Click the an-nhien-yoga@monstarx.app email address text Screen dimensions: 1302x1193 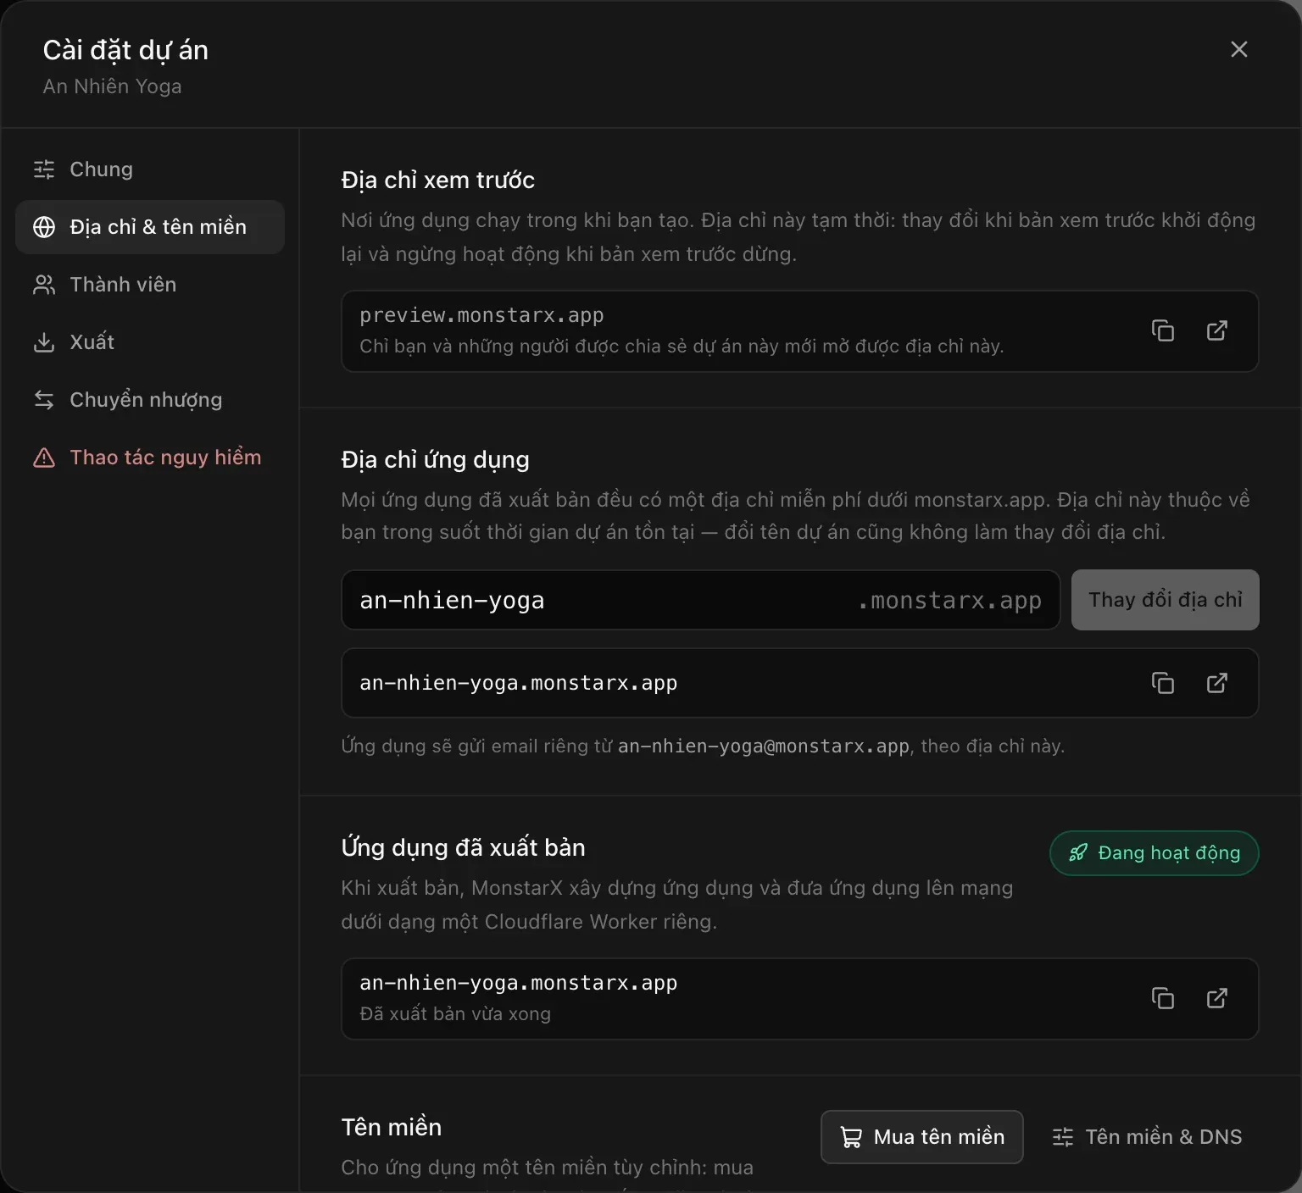(x=764, y=746)
